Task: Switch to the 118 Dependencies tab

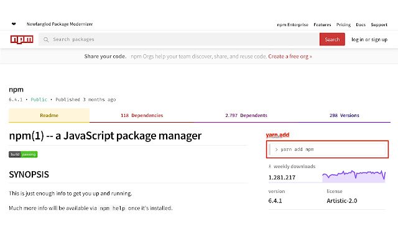Action: [142, 115]
